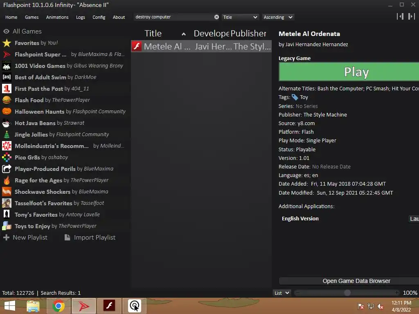
Task: Click the Developer column header
Action: 211,34
